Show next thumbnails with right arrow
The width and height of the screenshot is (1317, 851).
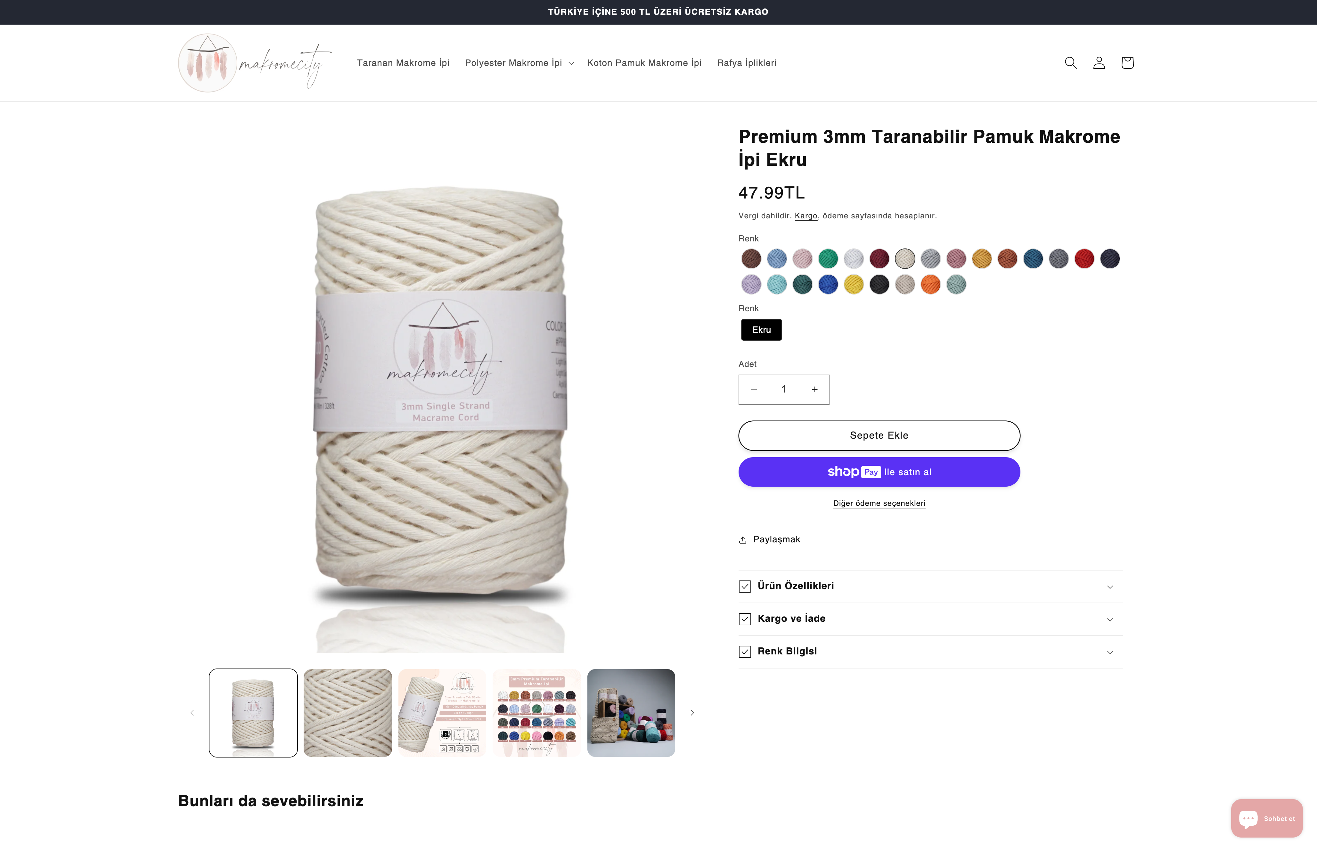[692, 713]
